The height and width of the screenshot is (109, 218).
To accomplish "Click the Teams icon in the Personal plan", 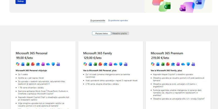I will pyautogui.click(x=58, y=64).
